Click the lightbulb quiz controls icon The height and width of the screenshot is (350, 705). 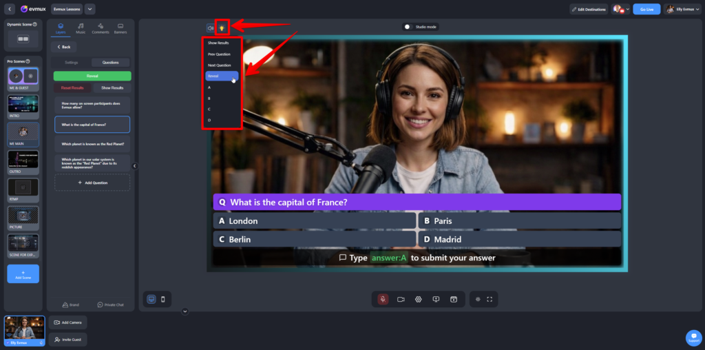click(x=222, y=28)
